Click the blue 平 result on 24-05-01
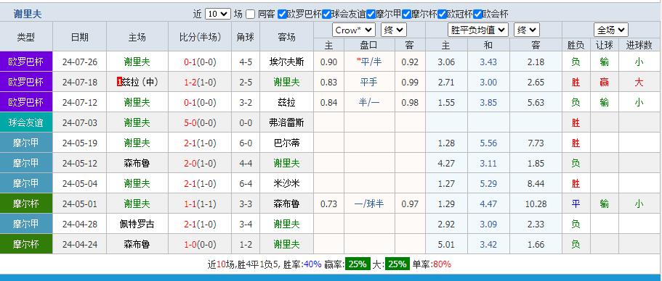Screen dimensions: 662x281 (576, 204)
